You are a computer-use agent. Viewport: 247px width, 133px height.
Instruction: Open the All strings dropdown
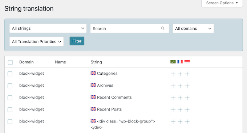[x=48, y=28]
